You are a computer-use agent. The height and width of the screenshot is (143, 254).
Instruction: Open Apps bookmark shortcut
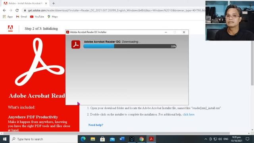coord(8,17)
